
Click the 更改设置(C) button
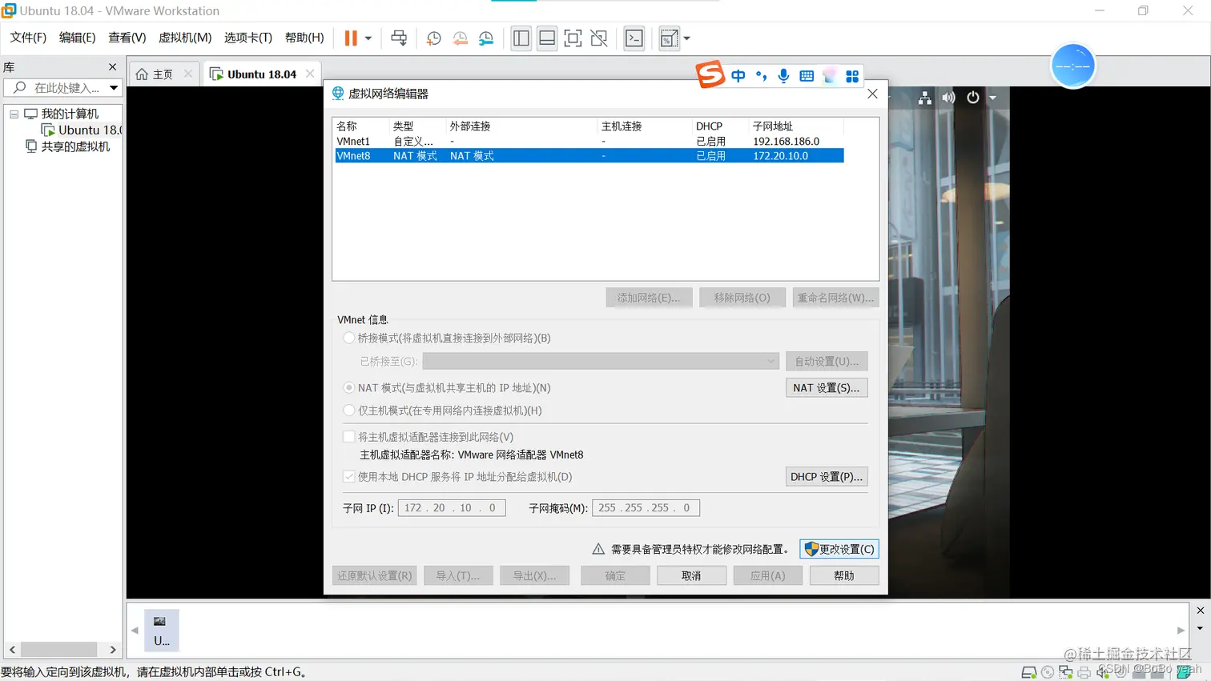pos(839,549)
